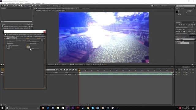Click the Seed value field
Viewport: 196px width, 110px height.
(28, 47)
